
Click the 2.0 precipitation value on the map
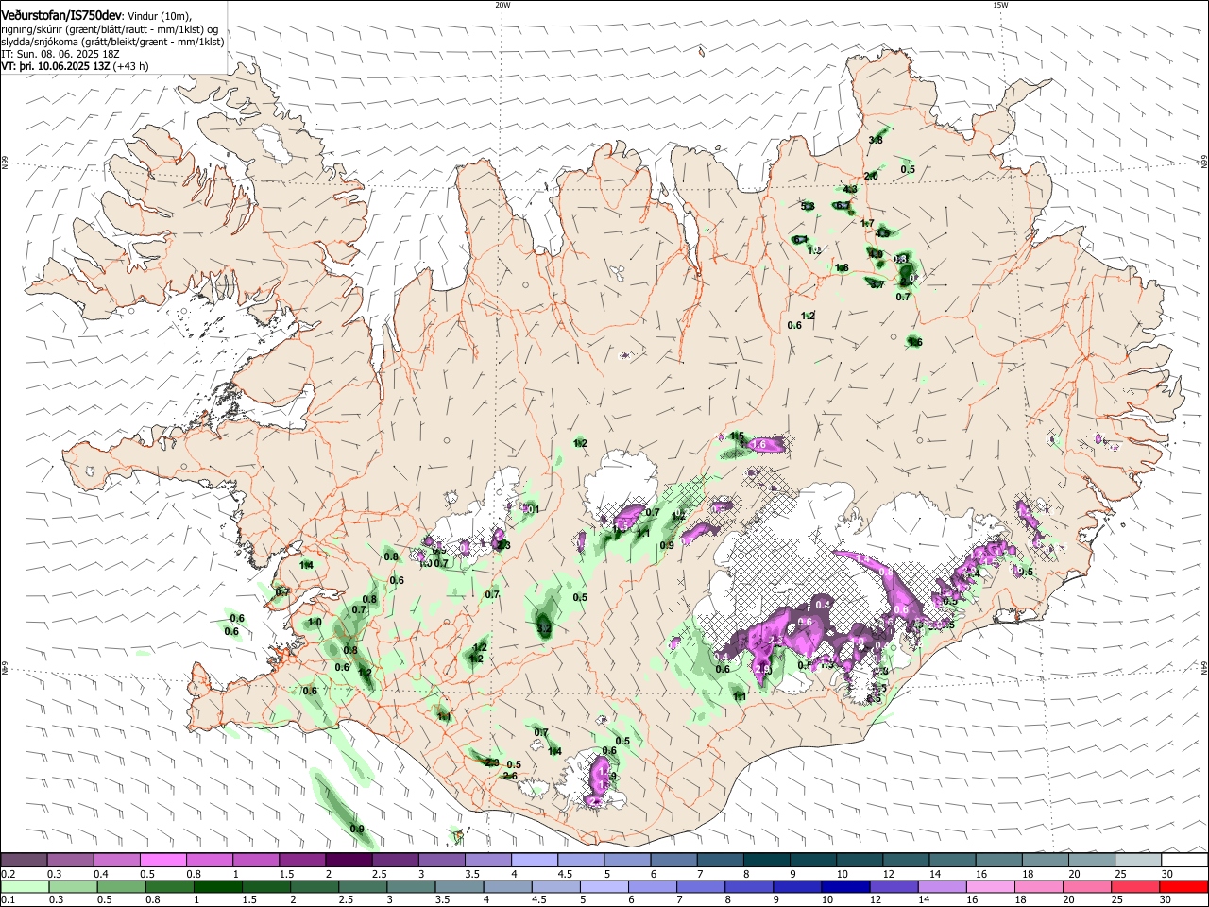tap(871, 176)
